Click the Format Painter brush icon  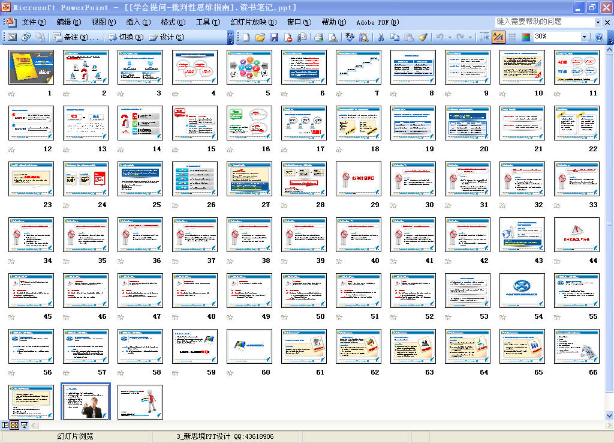tap(423, 37)
